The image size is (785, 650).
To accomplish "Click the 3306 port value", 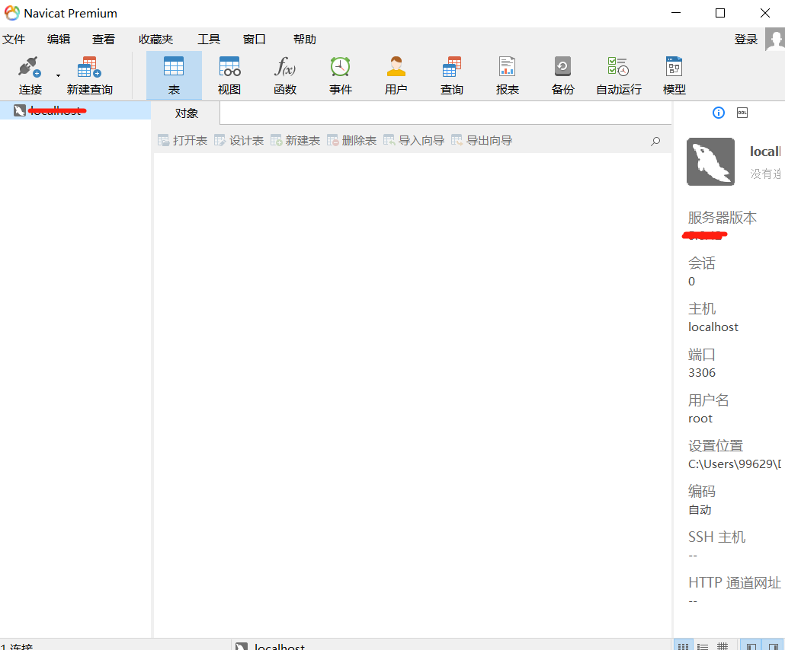I will pos(702,372).
